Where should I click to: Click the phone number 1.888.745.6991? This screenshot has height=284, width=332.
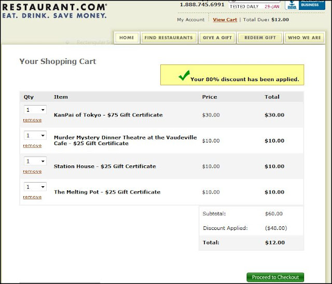pyautogui.click(x=202, y=5)
